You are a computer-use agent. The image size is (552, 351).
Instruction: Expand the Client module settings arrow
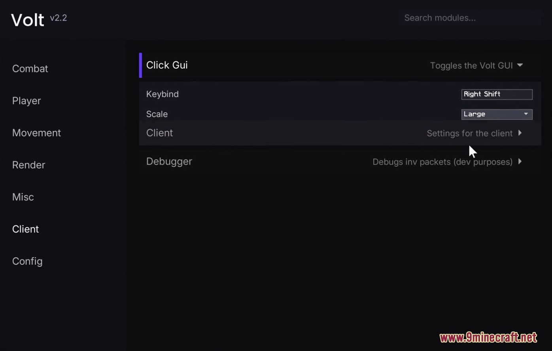(520, 133)
